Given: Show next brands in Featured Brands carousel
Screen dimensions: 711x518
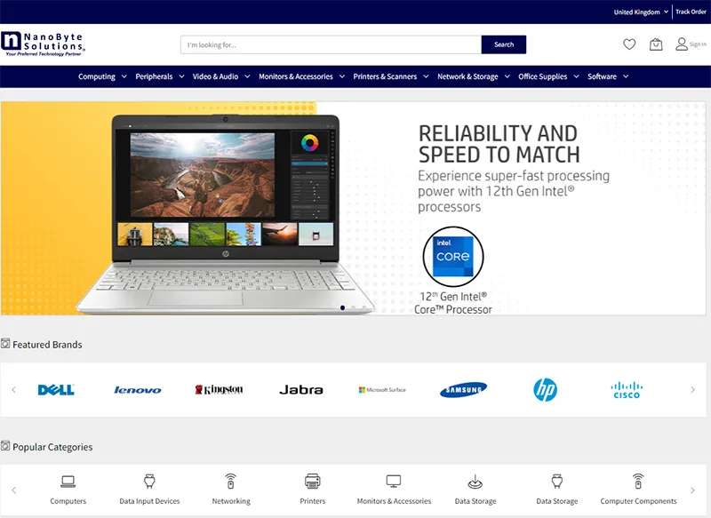Looking at the screenshot, I should click(x=692, y=390).
